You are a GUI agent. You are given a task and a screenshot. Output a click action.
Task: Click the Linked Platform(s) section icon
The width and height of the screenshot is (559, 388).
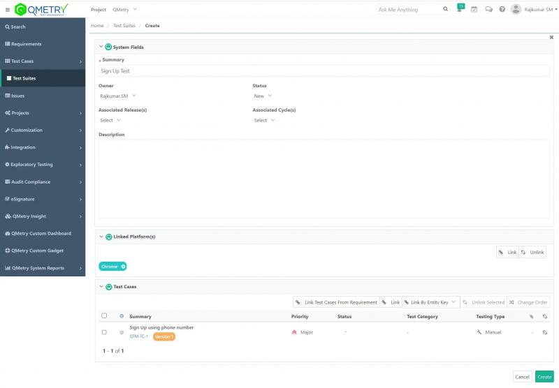coord(109,237)
